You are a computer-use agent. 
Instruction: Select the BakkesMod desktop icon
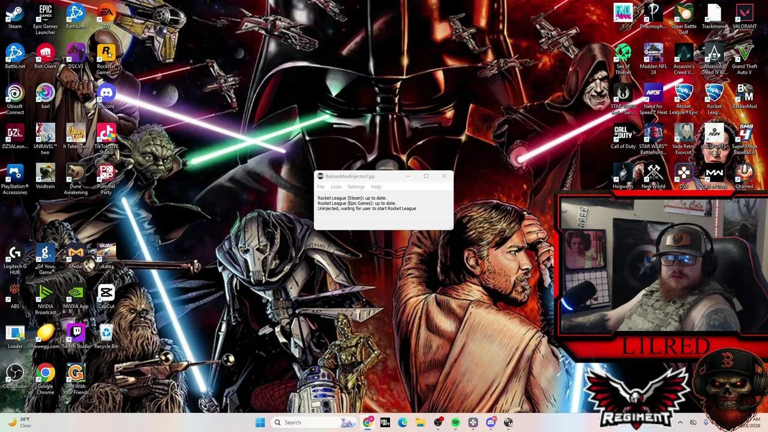coord(745,97)
